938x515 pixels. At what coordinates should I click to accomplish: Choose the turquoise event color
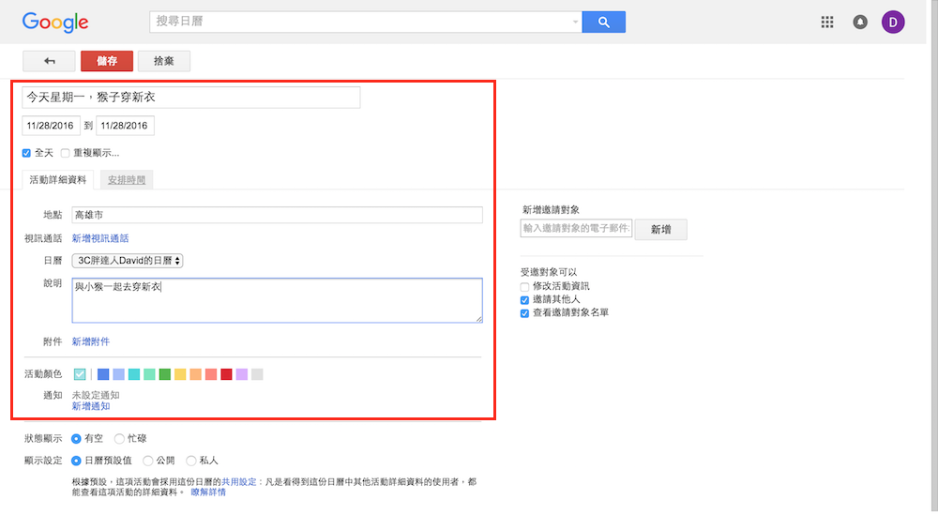[134, 374]
